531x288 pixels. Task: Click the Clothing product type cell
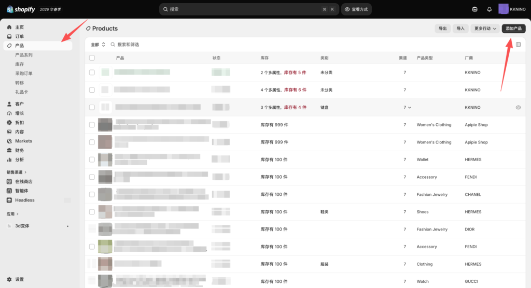tap(424, 264)
